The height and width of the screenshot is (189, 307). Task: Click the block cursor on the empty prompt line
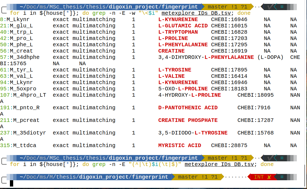pyautogui.click(x=12, y=183)
